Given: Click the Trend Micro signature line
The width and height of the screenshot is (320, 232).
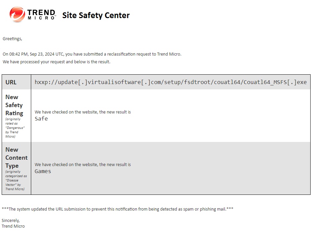Looking at the screenshot, I should 13,226.
